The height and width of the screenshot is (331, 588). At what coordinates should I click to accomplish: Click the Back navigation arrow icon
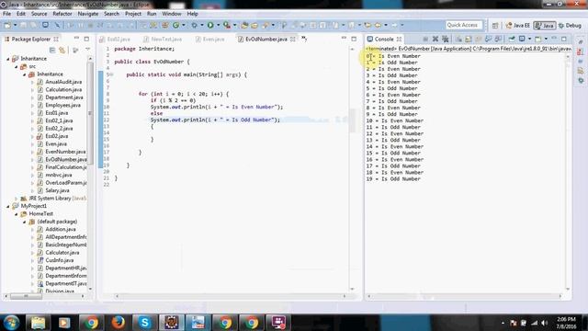click(x=378, y=25)
